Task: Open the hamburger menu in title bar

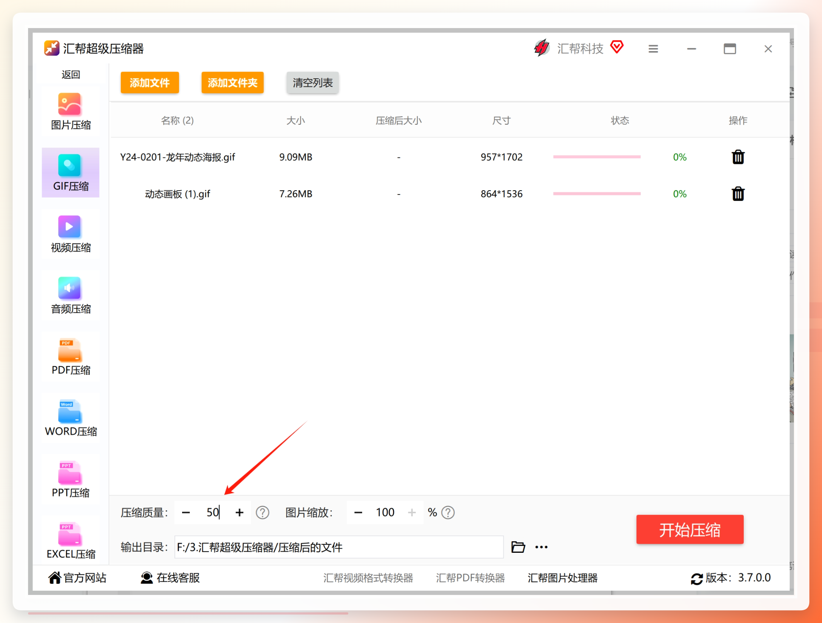Action: click(653, 49)
